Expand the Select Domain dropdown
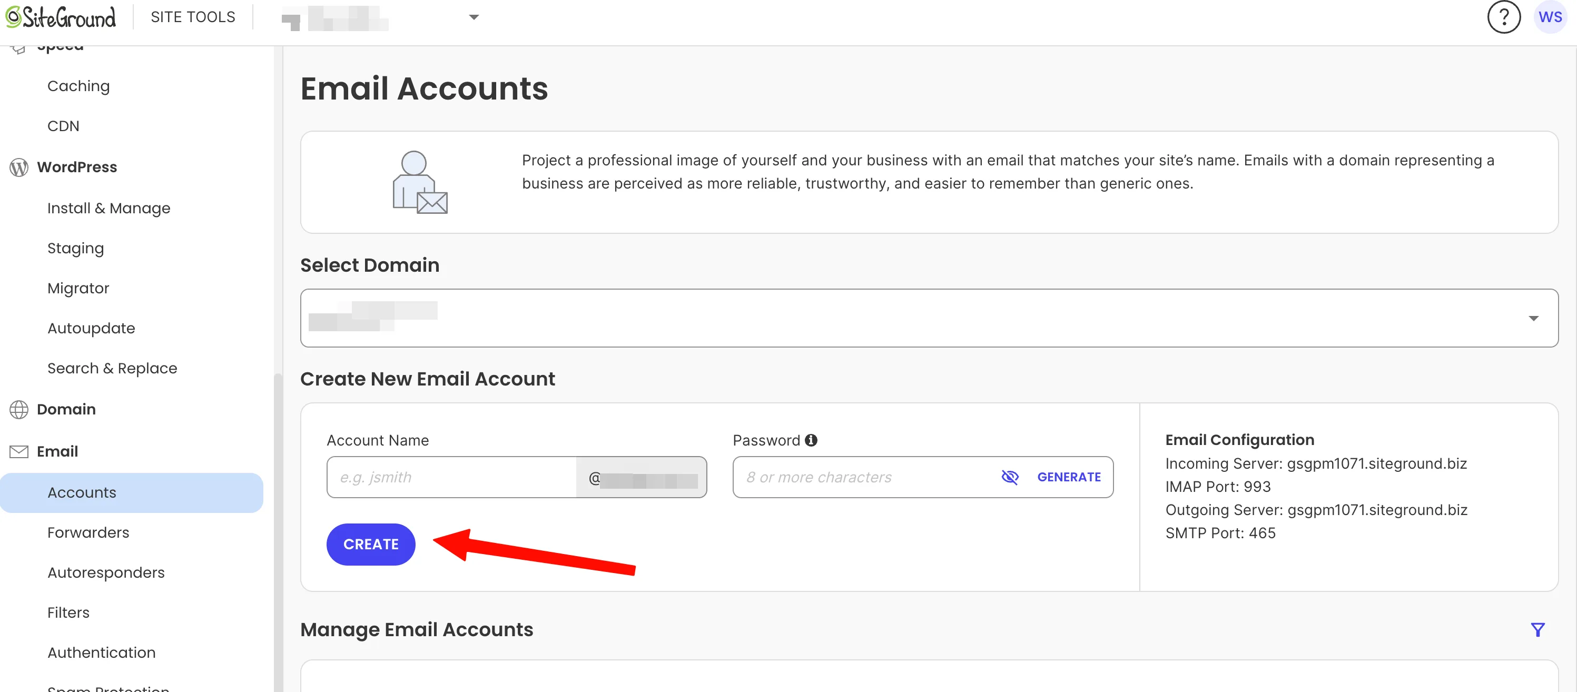 pos(929,318)
